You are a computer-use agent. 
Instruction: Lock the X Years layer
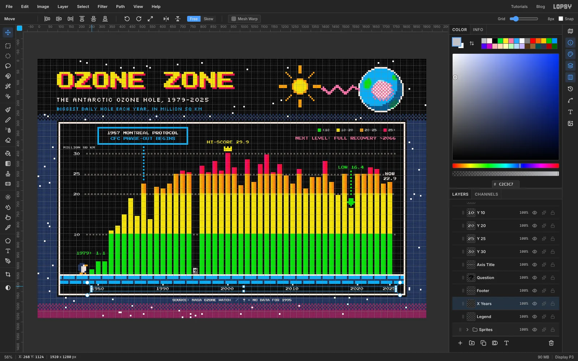[x=553, y=304]
